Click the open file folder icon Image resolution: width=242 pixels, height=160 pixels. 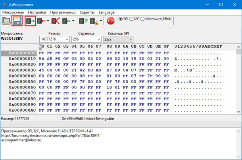(x=6, y=21)
